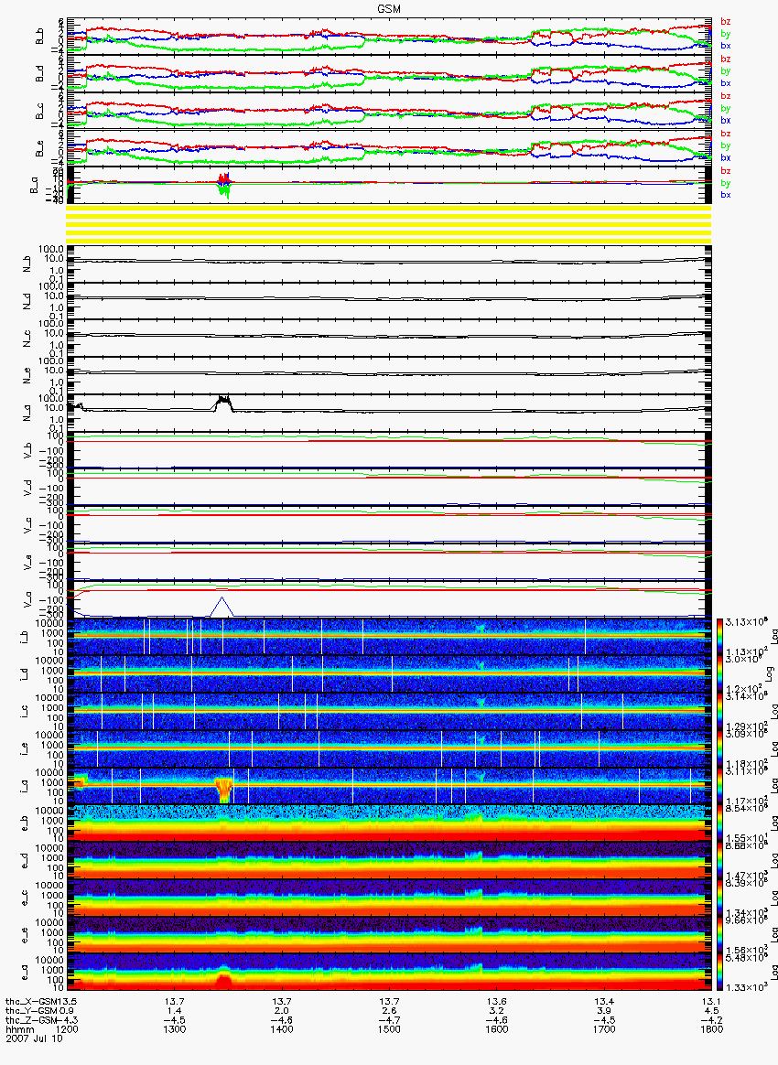Click the X-GSM value 13.6
778x1065 pixels.
pos(497,1001)
